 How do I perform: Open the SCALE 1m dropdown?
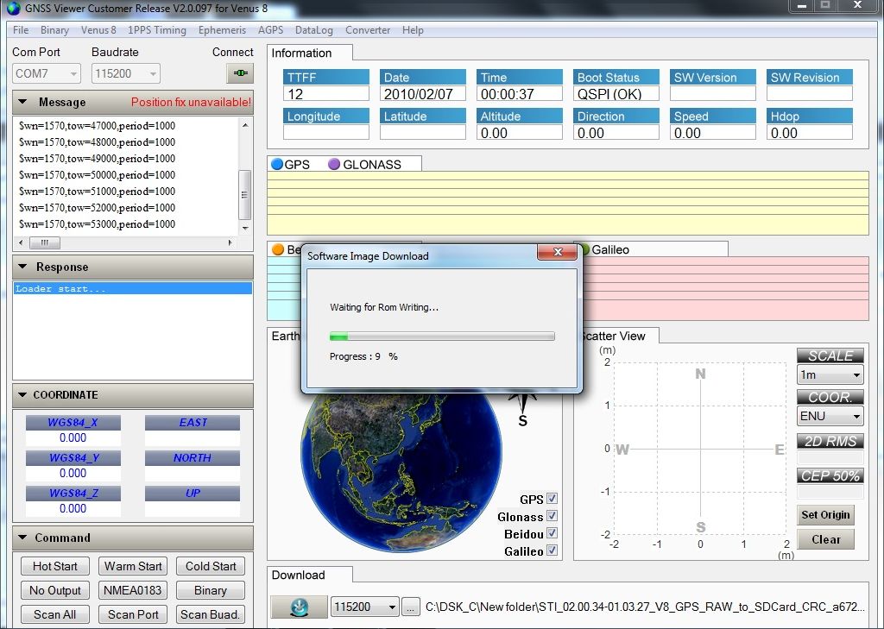coord(830,374)
